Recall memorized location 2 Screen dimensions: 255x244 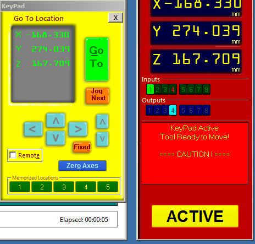(42, 187)
